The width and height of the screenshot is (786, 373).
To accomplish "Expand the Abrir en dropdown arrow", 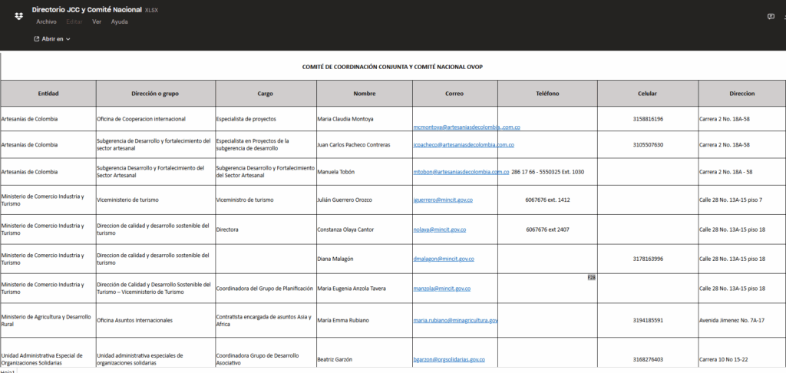I will (68, 39).
